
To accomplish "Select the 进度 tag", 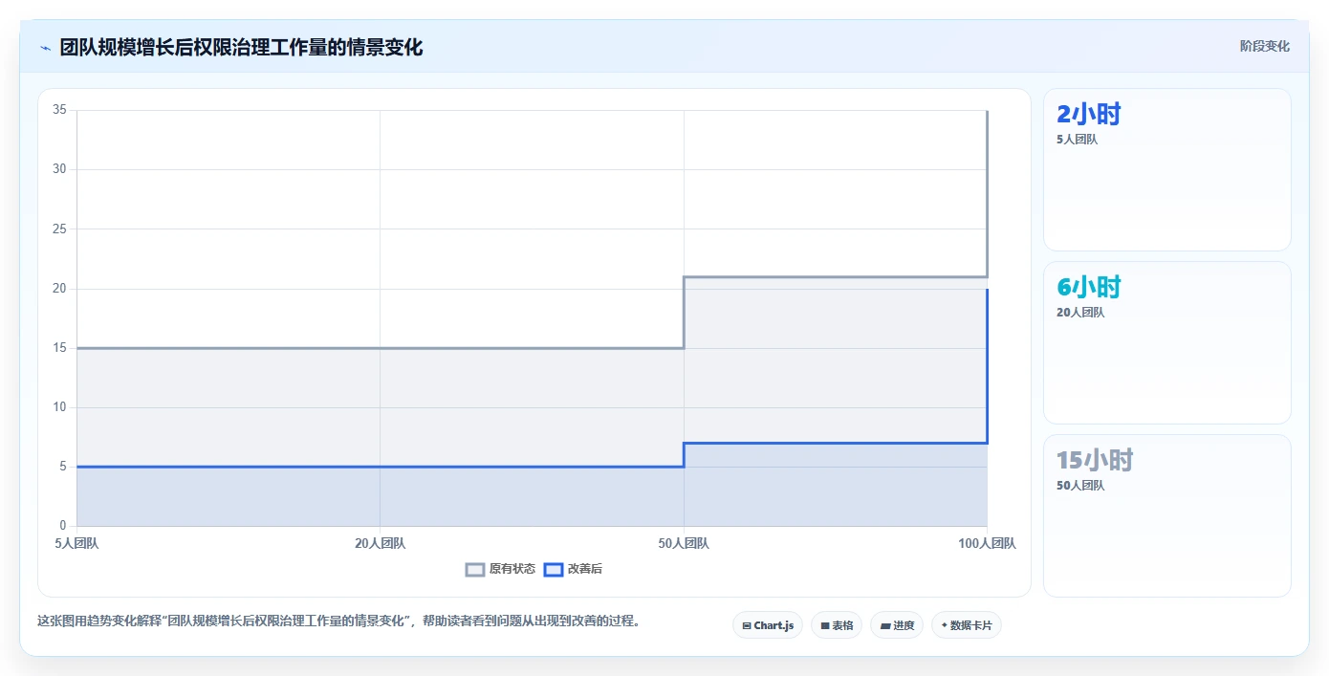I will click(x=897, y=625).
